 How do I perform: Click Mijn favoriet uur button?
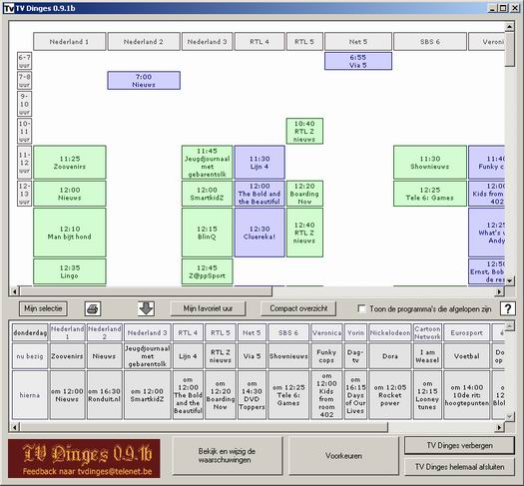pyautogui.click(x=208, y=308)
